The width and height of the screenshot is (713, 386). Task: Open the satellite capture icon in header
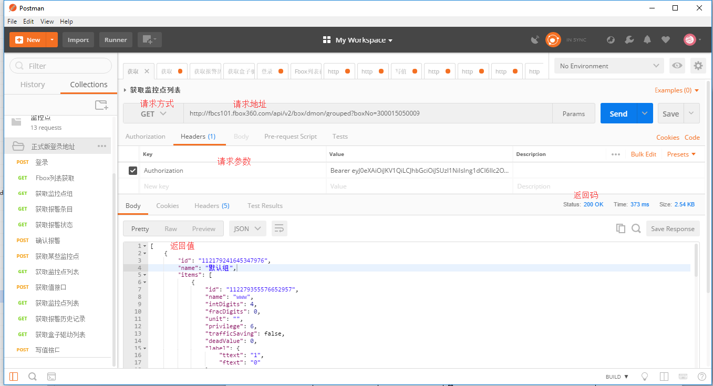(x=535, y=40)
